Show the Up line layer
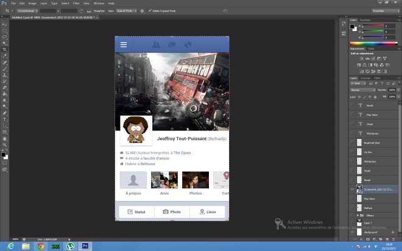Screen dimensions: 402x251 point(352,152)
